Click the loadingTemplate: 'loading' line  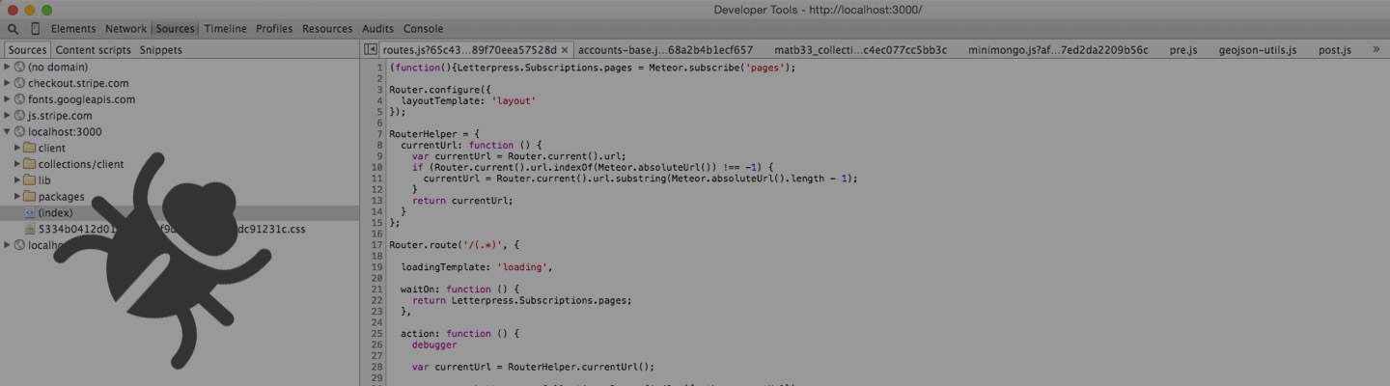pyautogui.click(x=477, y=267)
